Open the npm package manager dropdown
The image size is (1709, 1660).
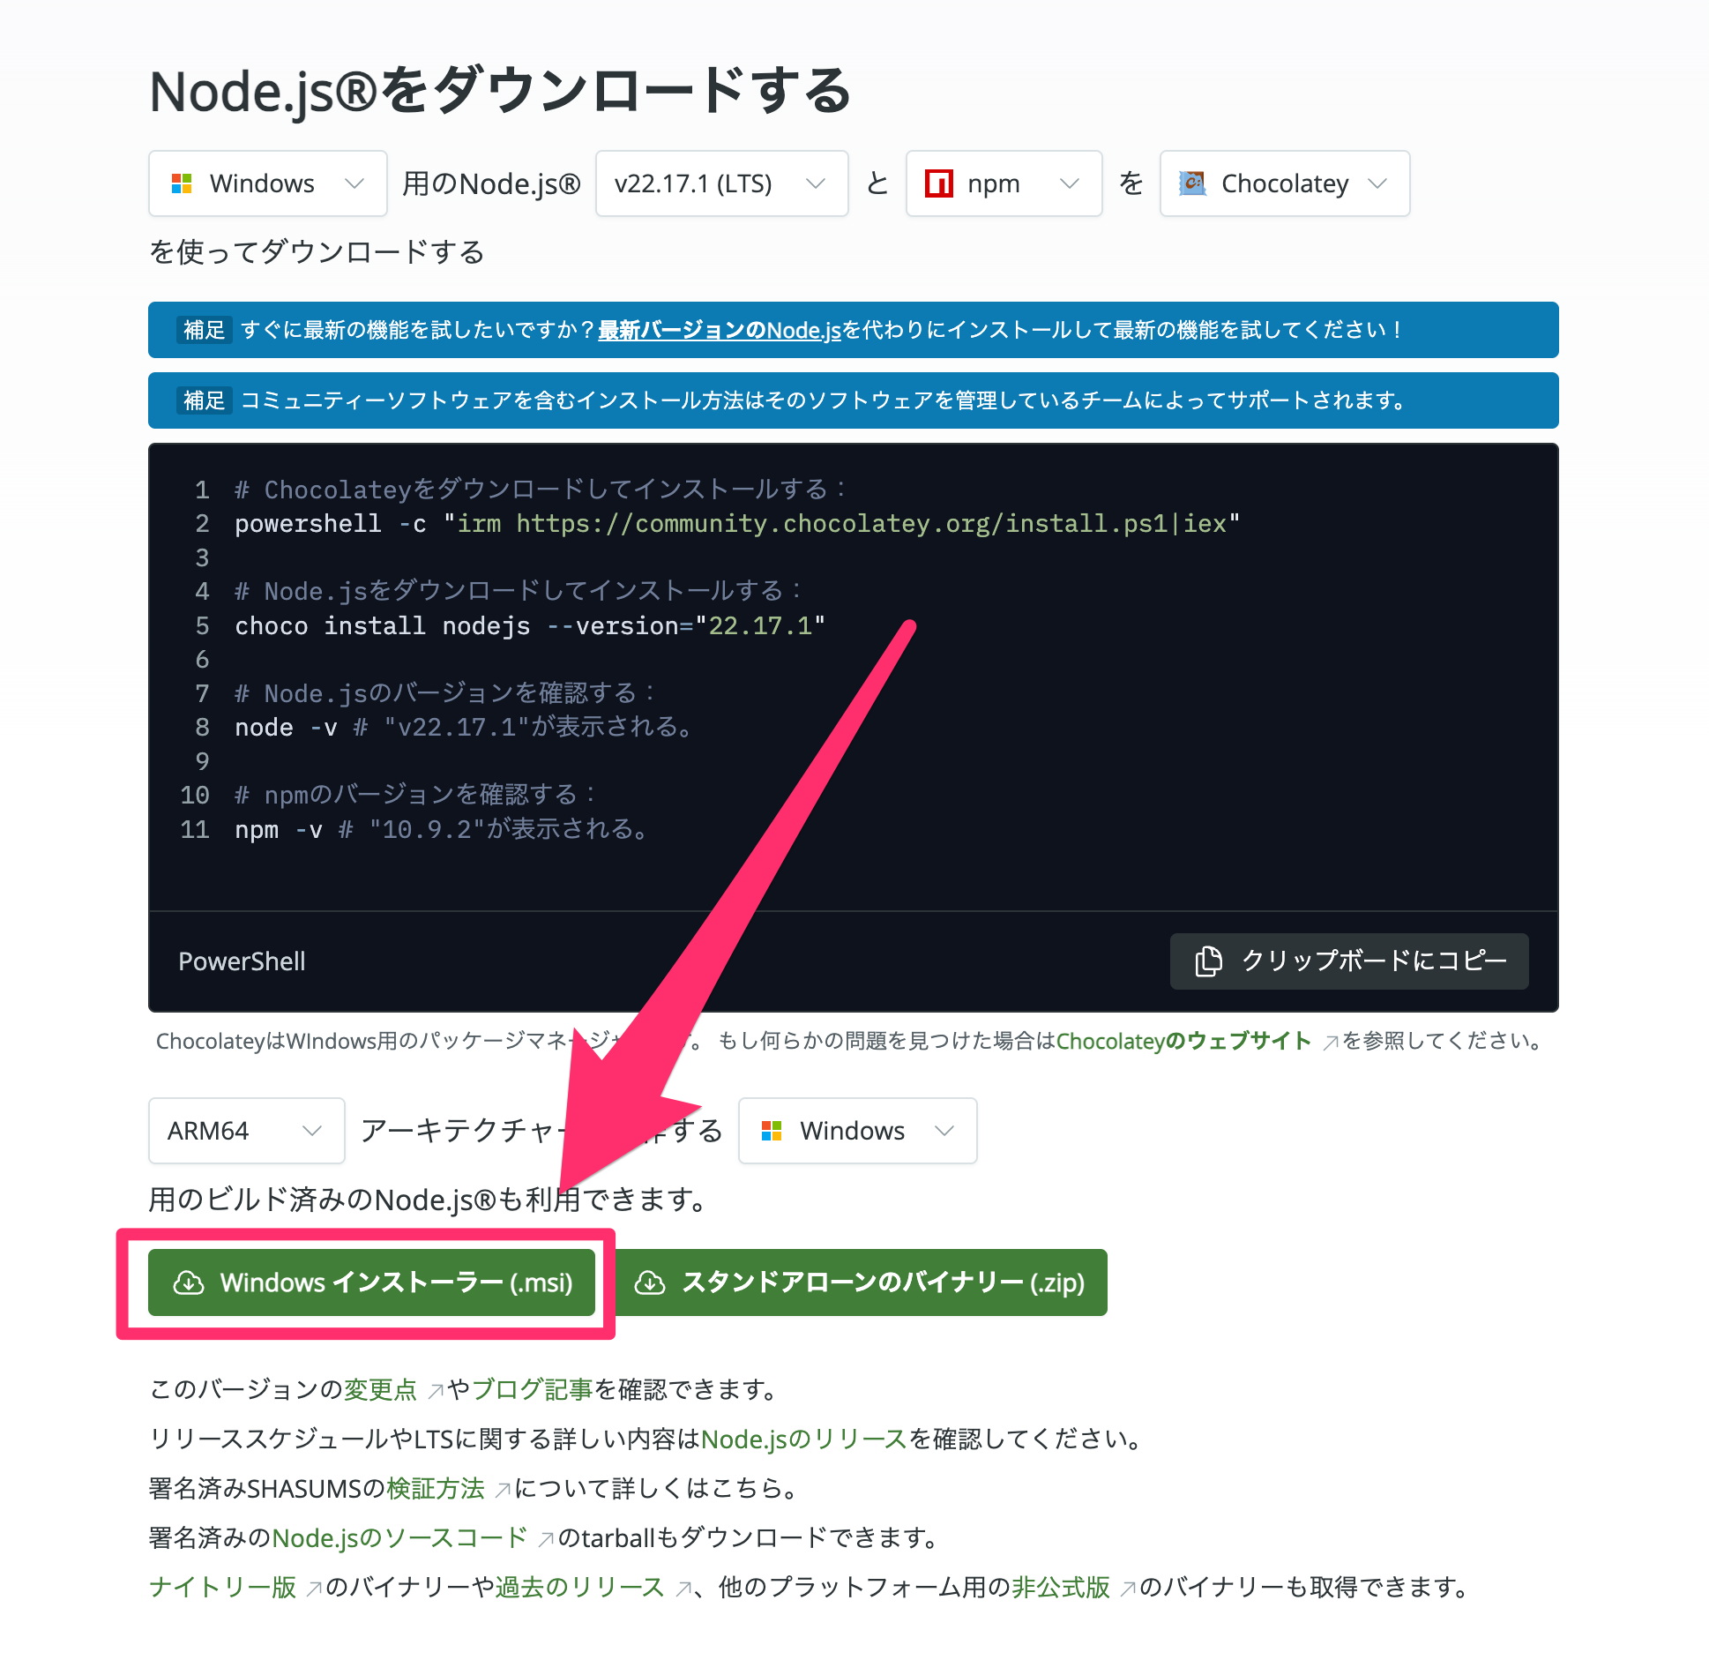click(x=1004, y=183)
